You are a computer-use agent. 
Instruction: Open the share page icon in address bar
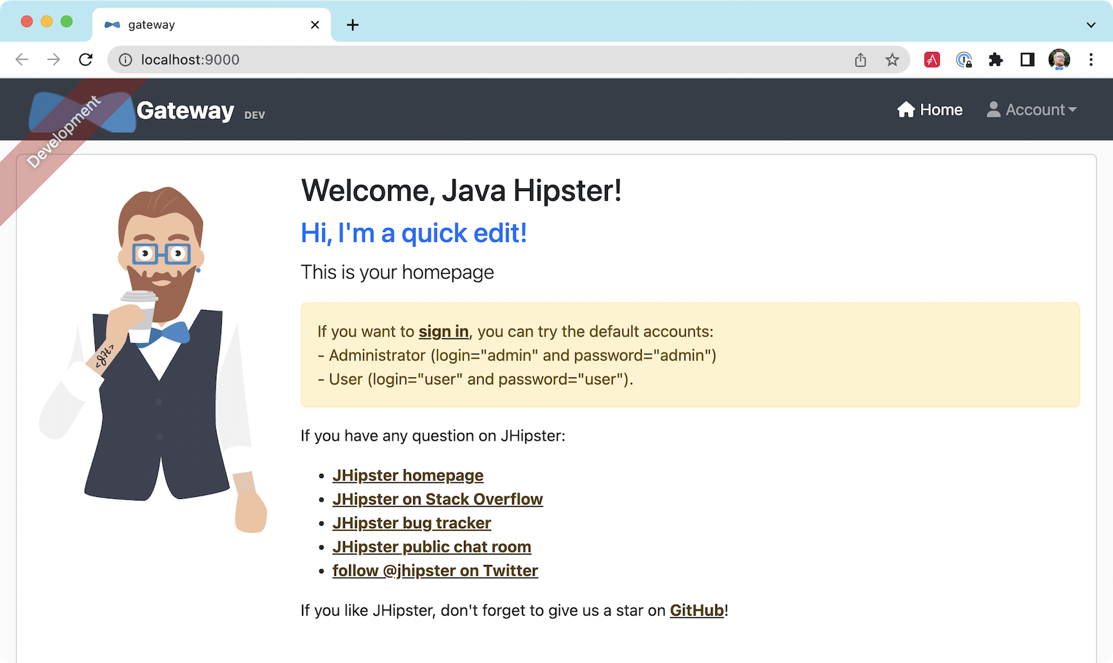pyautogui.click(x=860, y=60)
